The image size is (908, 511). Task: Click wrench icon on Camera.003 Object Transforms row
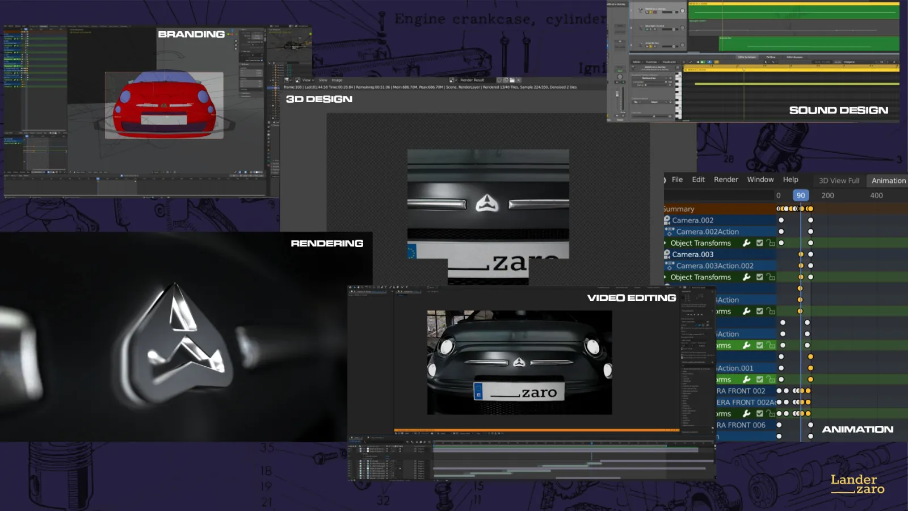point(747,277)
